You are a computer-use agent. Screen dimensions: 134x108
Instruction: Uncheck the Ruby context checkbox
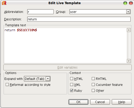(72, 90)
